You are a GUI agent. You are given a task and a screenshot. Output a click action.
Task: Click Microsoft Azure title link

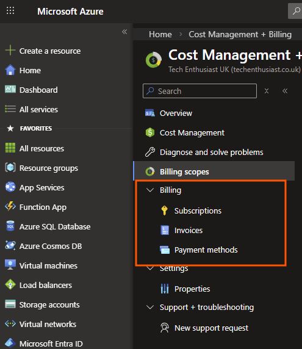(70, 12)
